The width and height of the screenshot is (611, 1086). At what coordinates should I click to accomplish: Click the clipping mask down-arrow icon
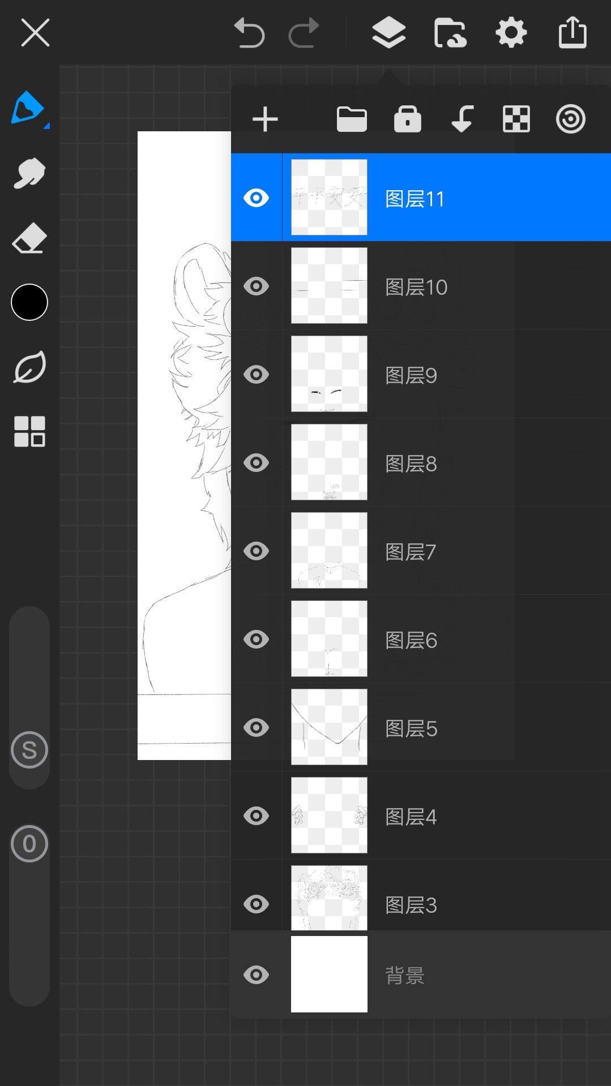coord(462,119)
